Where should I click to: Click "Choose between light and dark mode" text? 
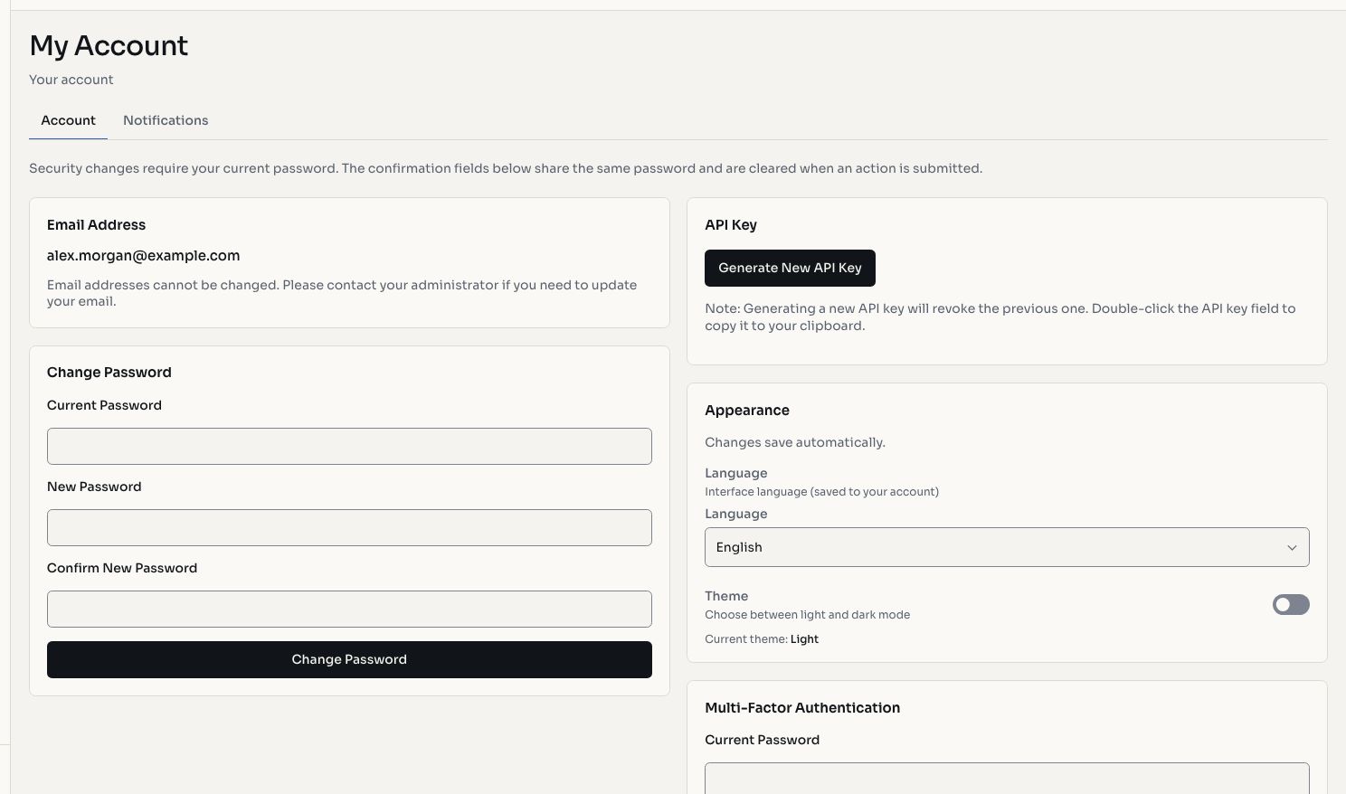click(x=808, y=615)
